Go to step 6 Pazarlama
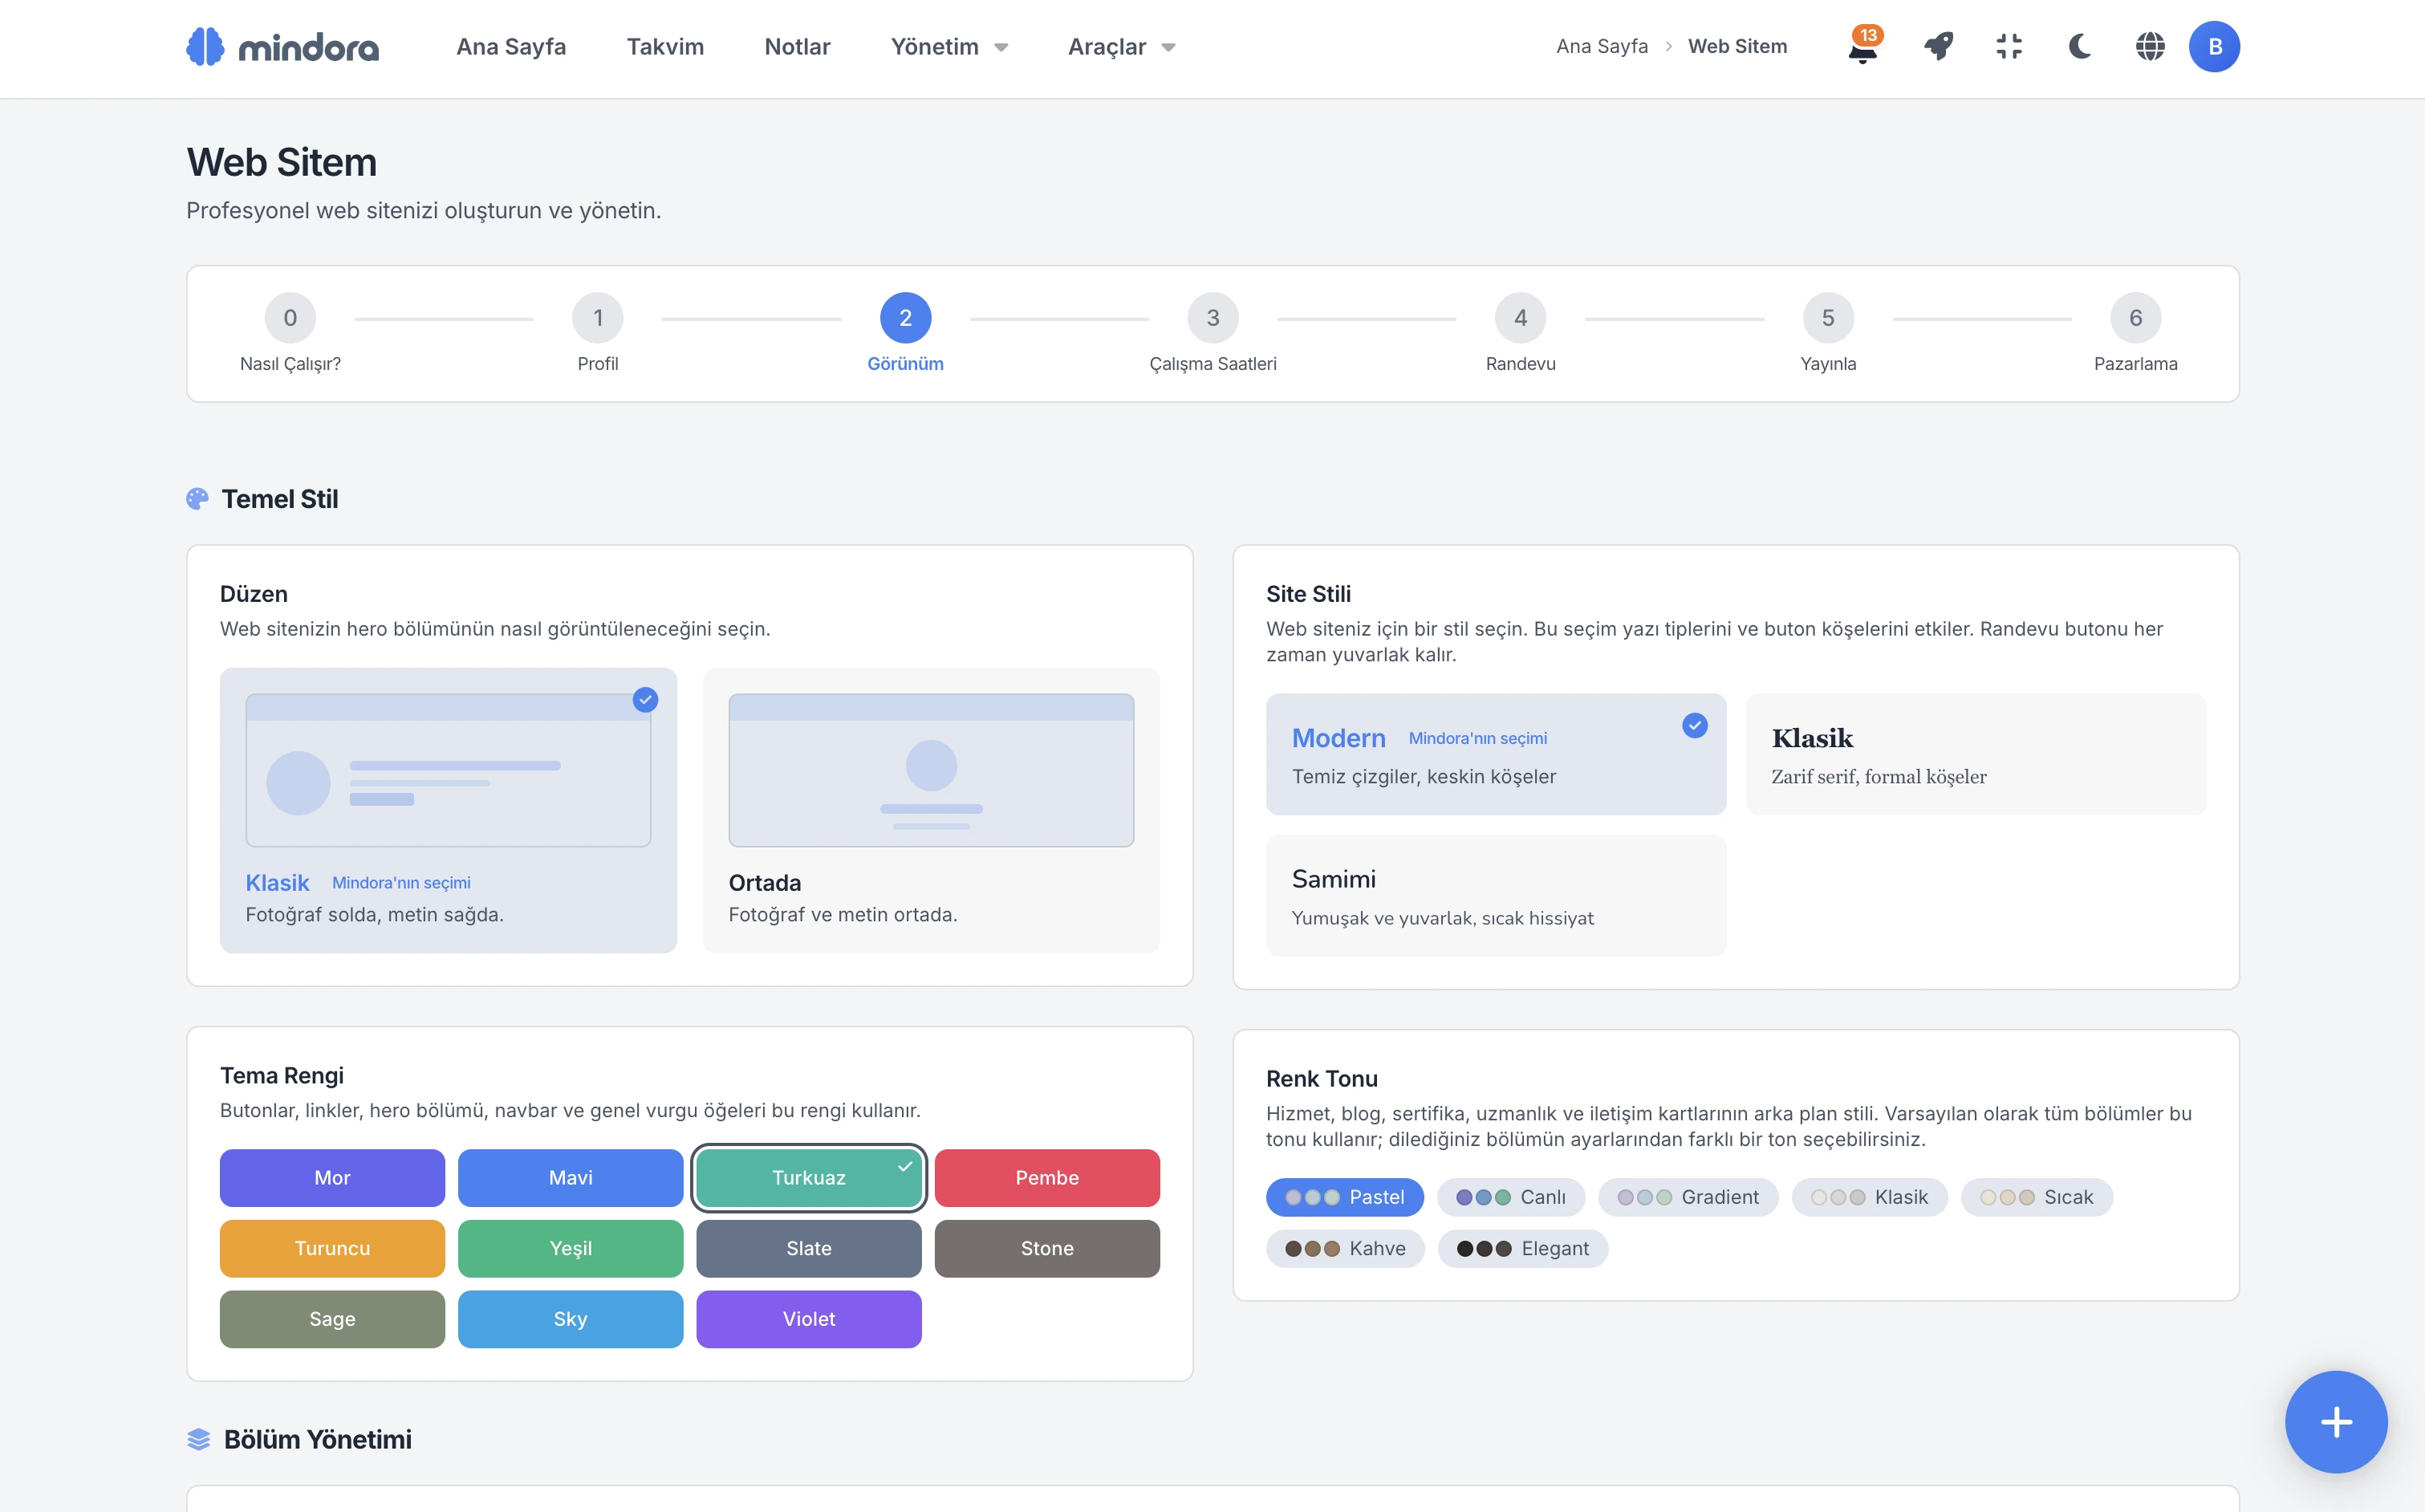Viewport: 2425px width, 1512px height. click(2135, 334)
